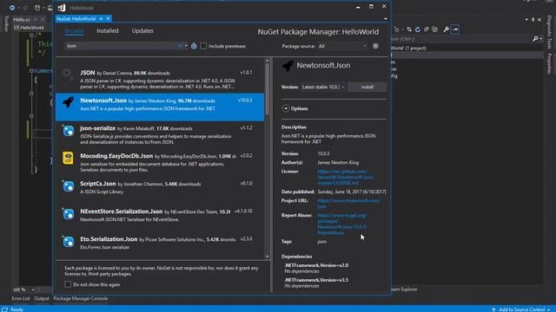This screenshot has width=556, height=312.
Task: Open the Solution Explorer window position dropdown
Action: coord(526,19)
